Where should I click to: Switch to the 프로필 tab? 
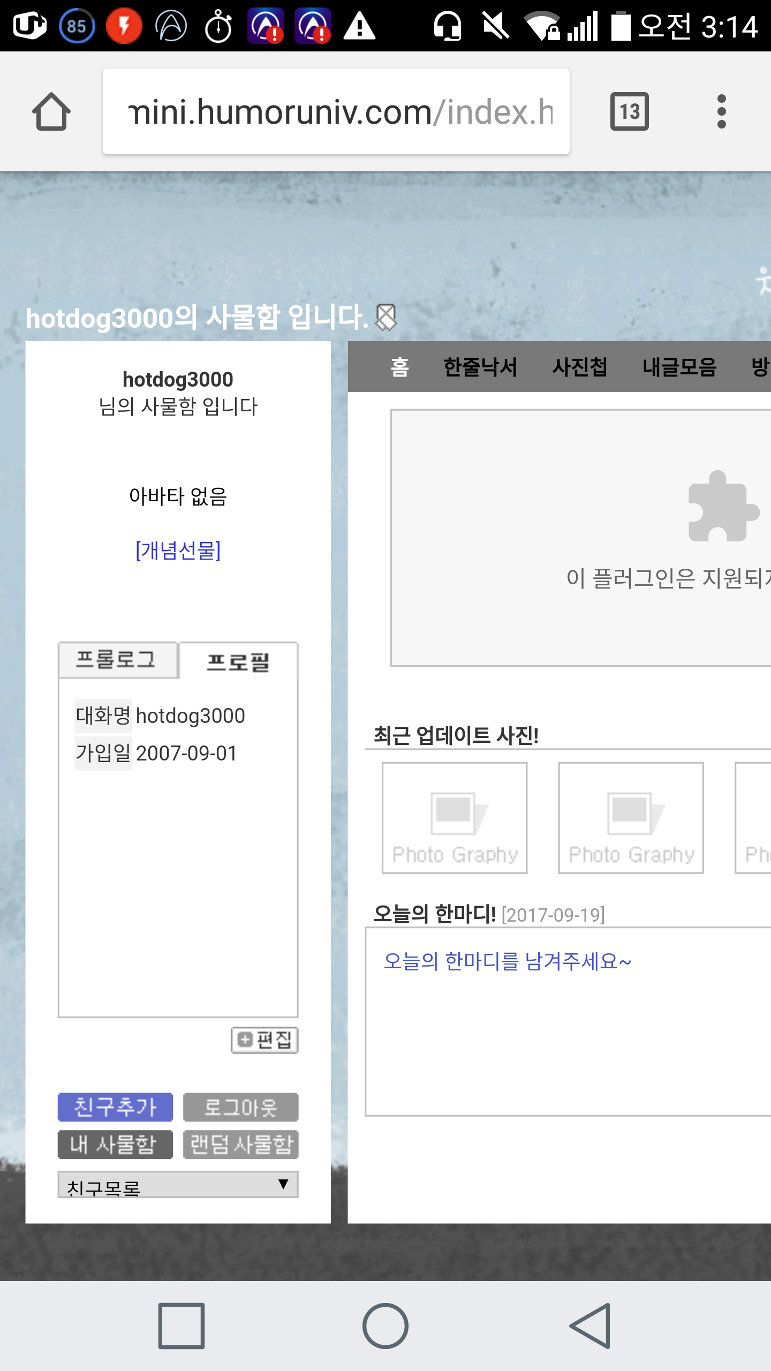coord(238,662)
